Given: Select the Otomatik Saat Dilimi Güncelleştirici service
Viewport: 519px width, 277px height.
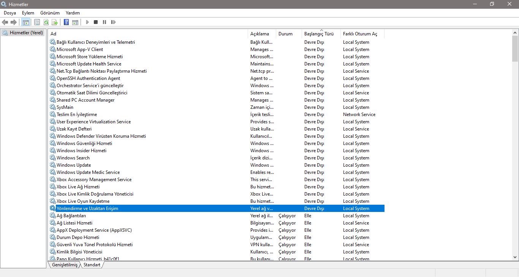Looking at the screenshot, I should click(x=217, y=93).
